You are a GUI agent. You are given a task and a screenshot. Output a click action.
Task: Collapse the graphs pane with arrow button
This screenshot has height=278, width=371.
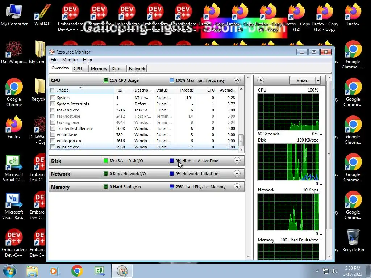pyautogui.click(x=260, y=80)
